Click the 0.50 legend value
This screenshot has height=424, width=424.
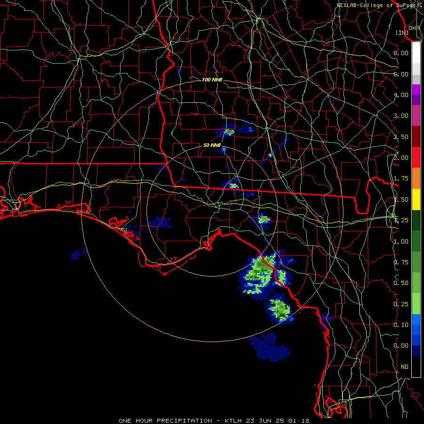[x=401, y=283]
